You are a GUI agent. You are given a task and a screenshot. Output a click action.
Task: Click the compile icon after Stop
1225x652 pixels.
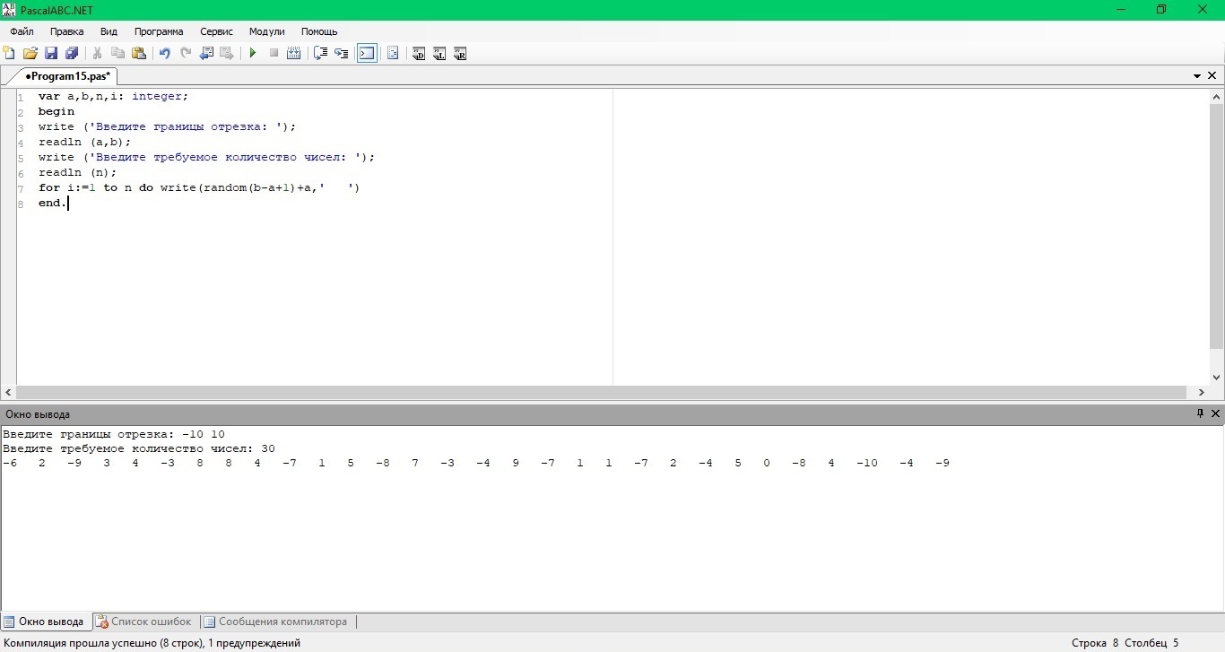point(293,54)
